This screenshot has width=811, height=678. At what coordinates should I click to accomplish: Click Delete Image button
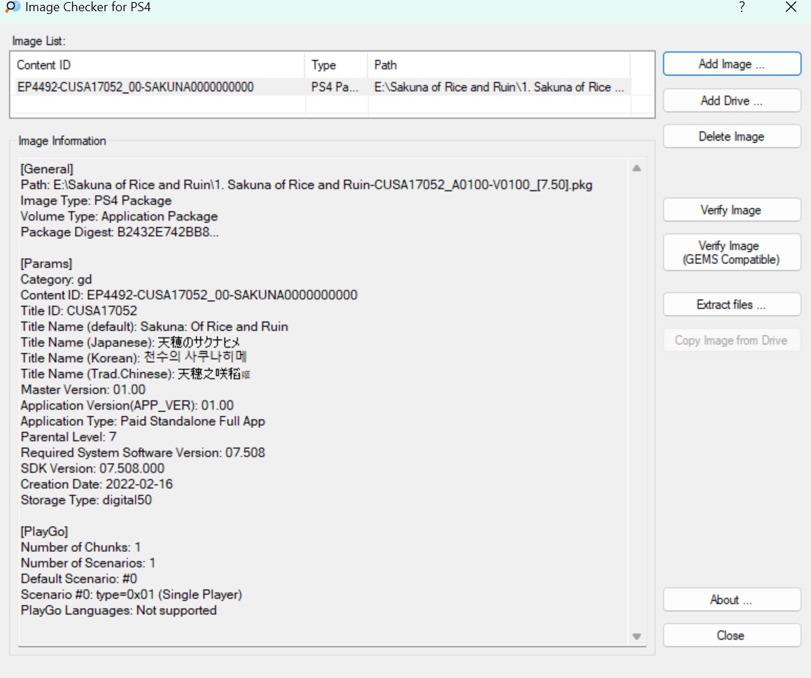click(731, 137)
